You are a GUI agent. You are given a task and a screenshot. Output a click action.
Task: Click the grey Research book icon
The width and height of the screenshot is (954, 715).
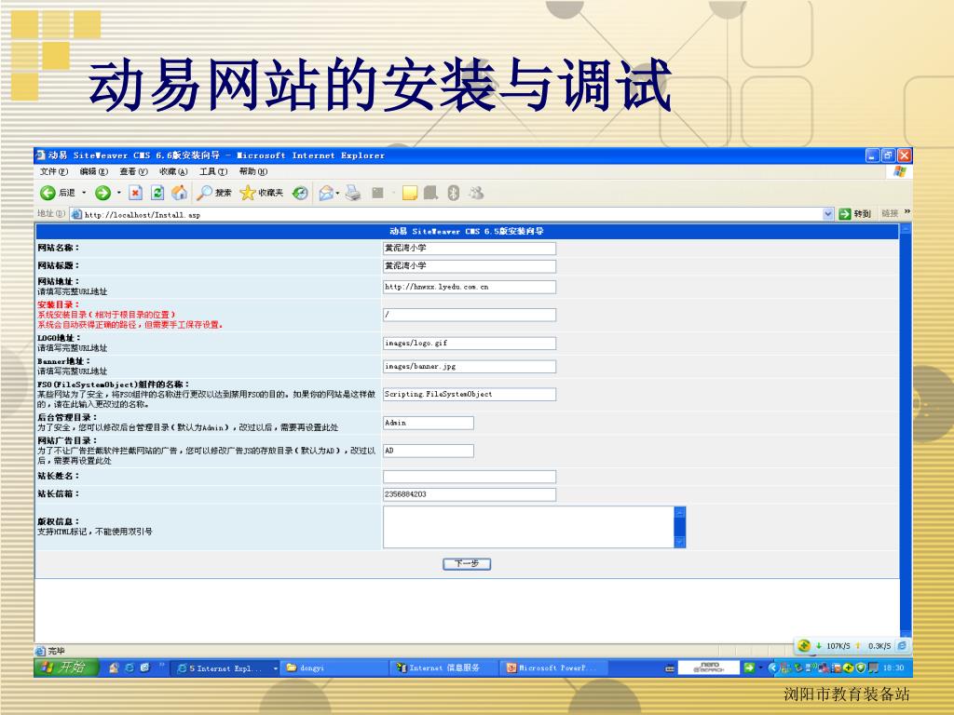[430, 193]
